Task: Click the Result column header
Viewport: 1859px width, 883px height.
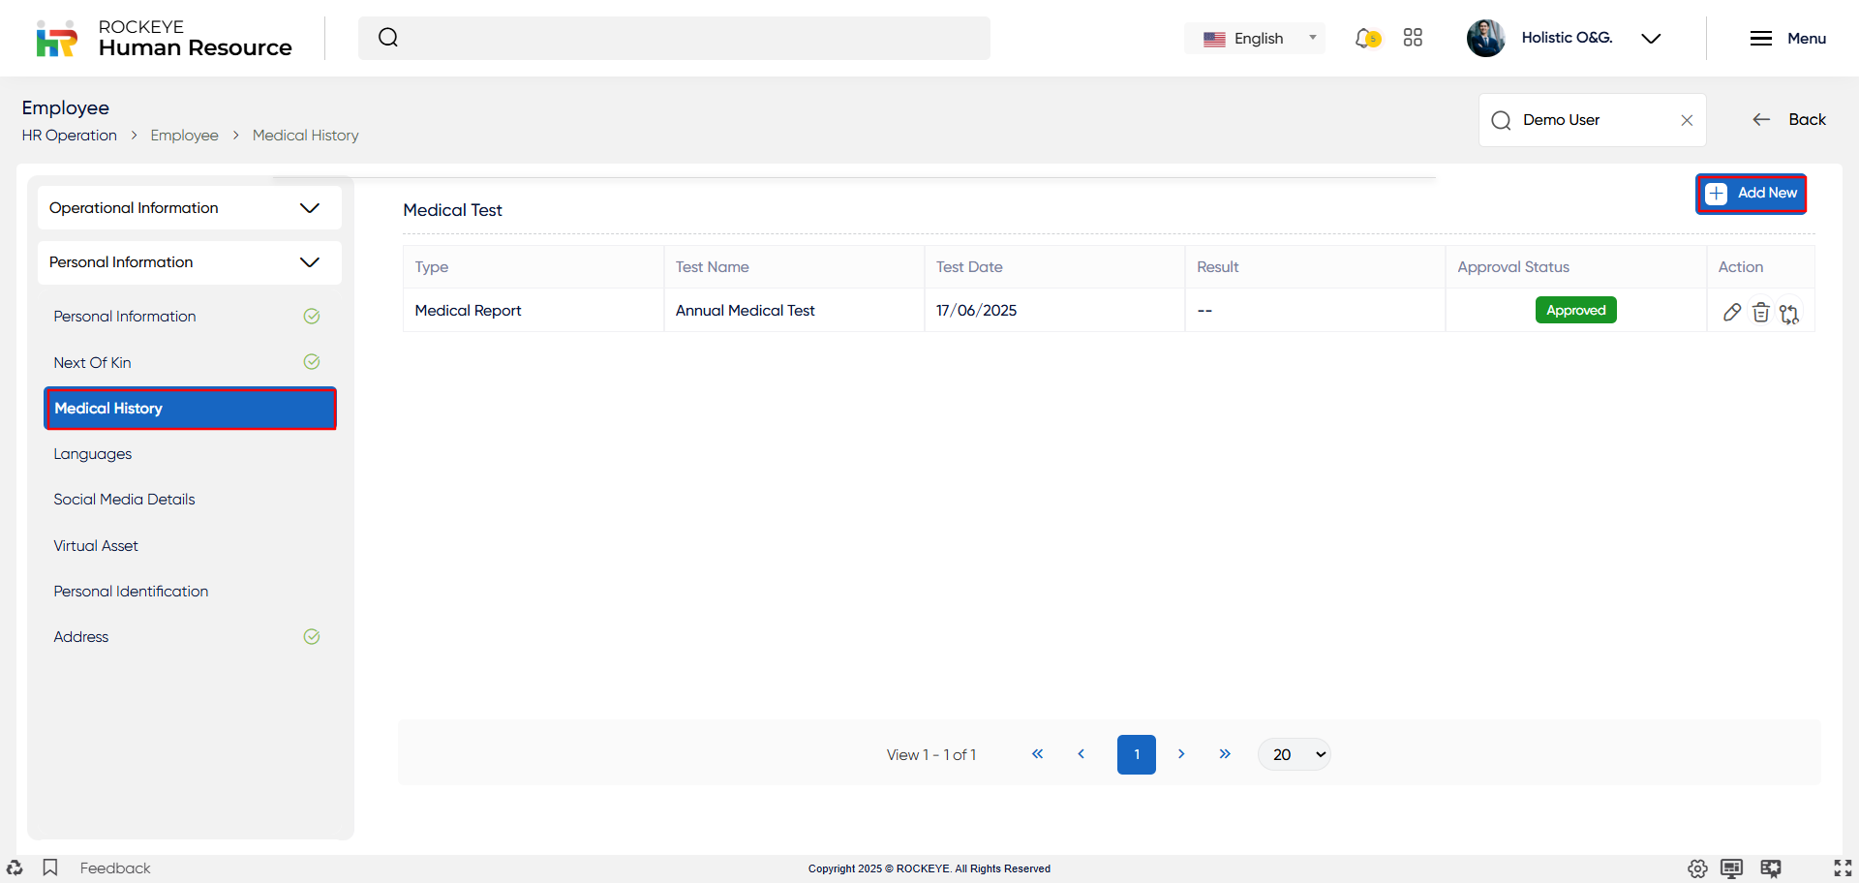Action: pyautogui.click(x=1315, y=267)
